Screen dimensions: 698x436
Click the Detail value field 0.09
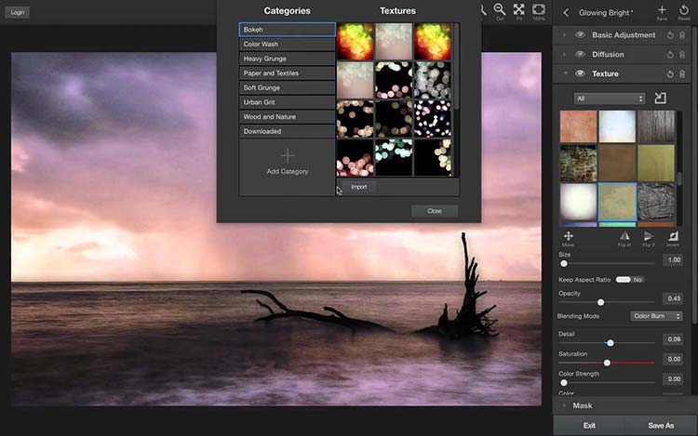coord(674,339)
